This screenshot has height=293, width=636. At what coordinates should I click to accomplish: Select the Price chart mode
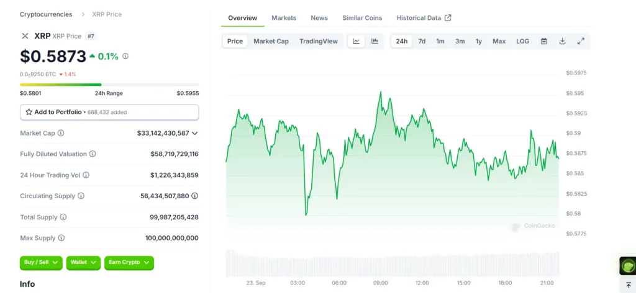[x=235, y=42]
